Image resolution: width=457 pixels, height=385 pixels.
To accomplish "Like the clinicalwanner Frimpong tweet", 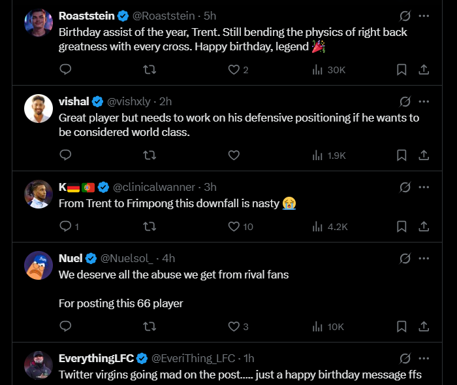I will tap(234, 226).
